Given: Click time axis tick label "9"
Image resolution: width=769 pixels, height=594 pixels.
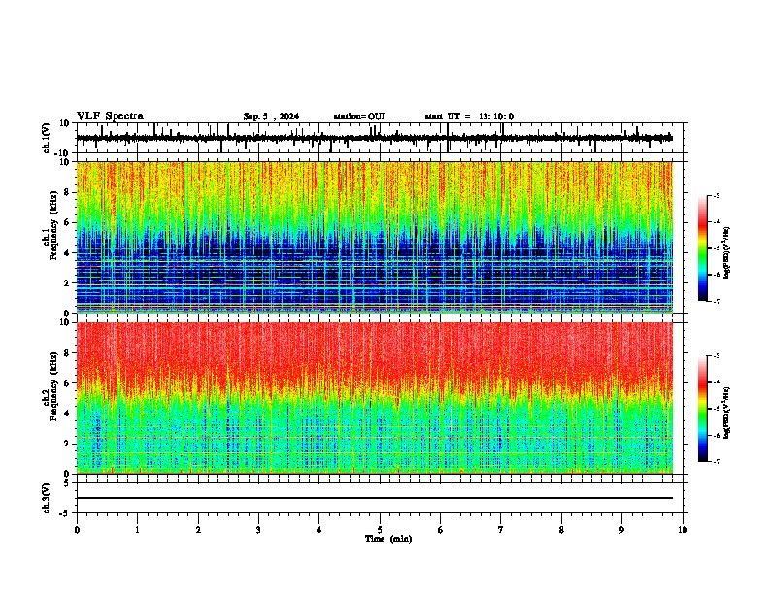Looking at the screenshot, I should [621, 530].
